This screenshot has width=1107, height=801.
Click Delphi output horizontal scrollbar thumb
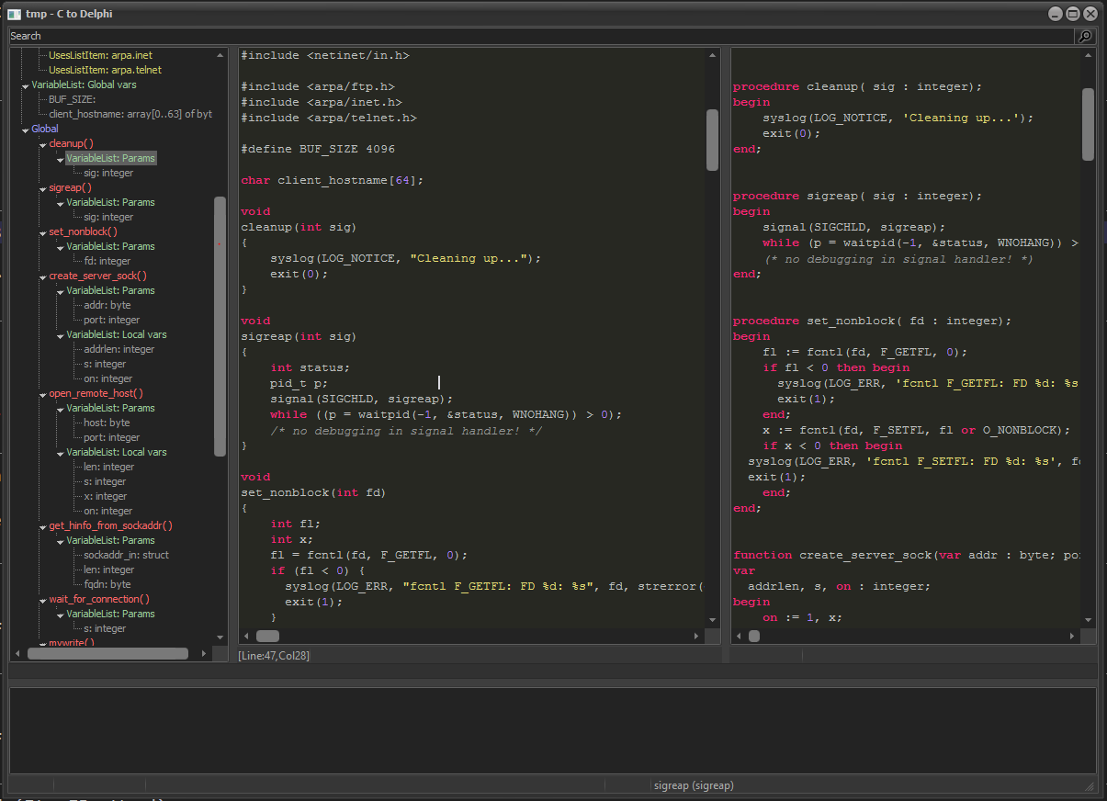754,636
